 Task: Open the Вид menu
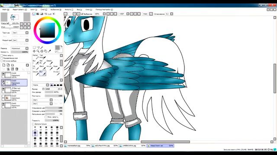pos(79,9)
